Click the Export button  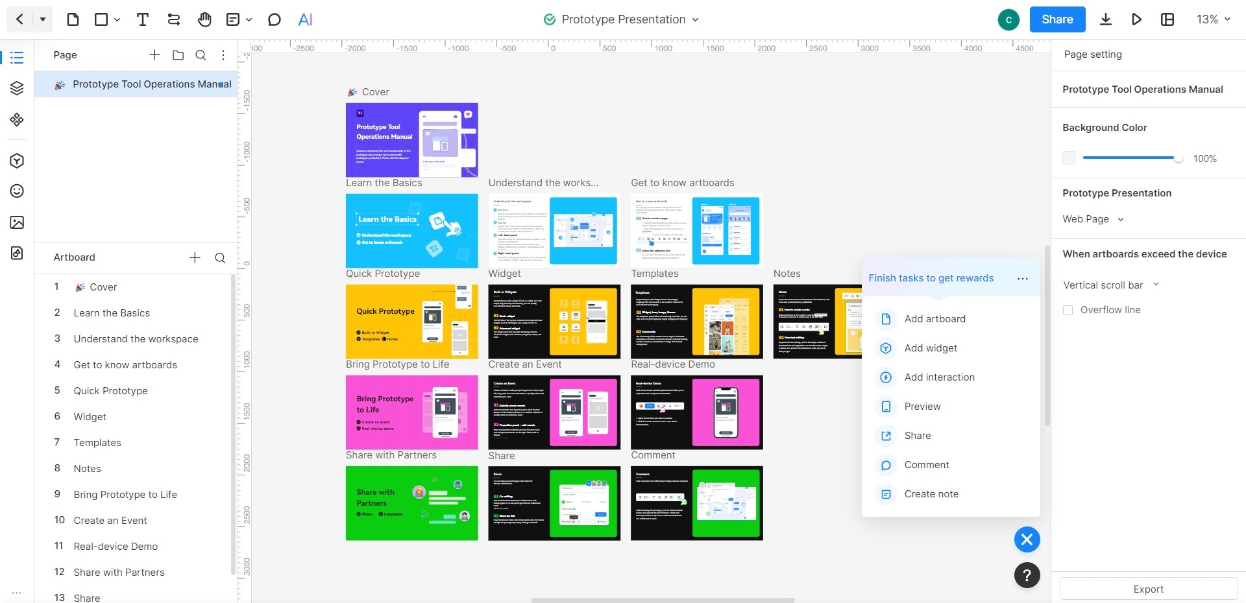pos(1149,589)
